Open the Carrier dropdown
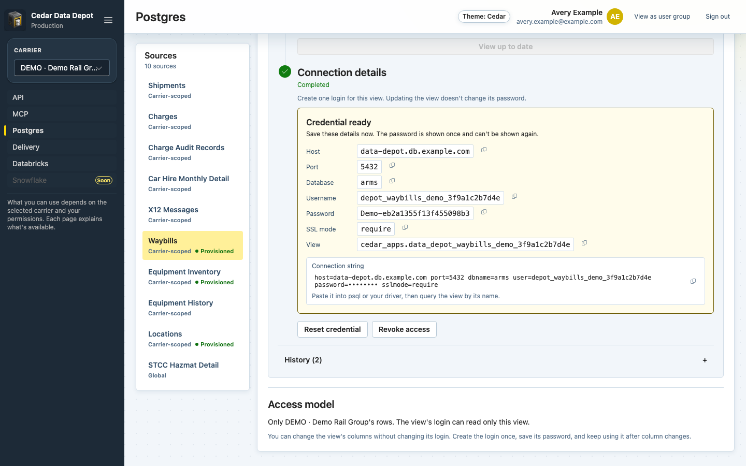 point(62,68)
